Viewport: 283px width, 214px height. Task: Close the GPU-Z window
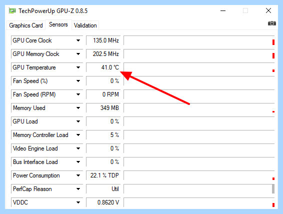coord(268,10)
